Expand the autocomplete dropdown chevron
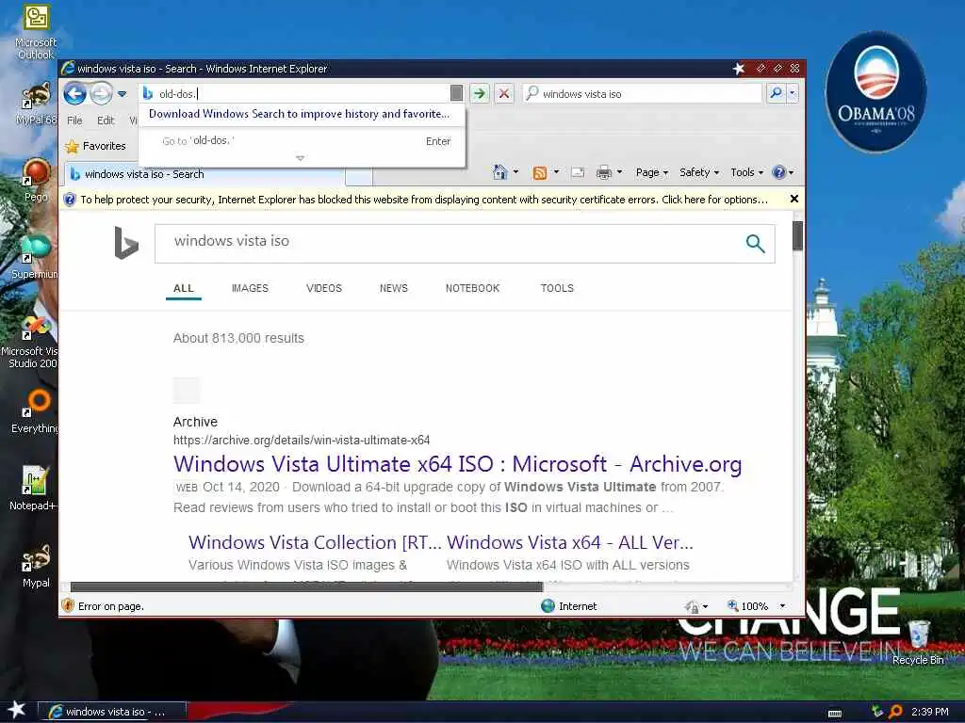Viewport: 965px width, 723px height. click(x=301, y=158)
